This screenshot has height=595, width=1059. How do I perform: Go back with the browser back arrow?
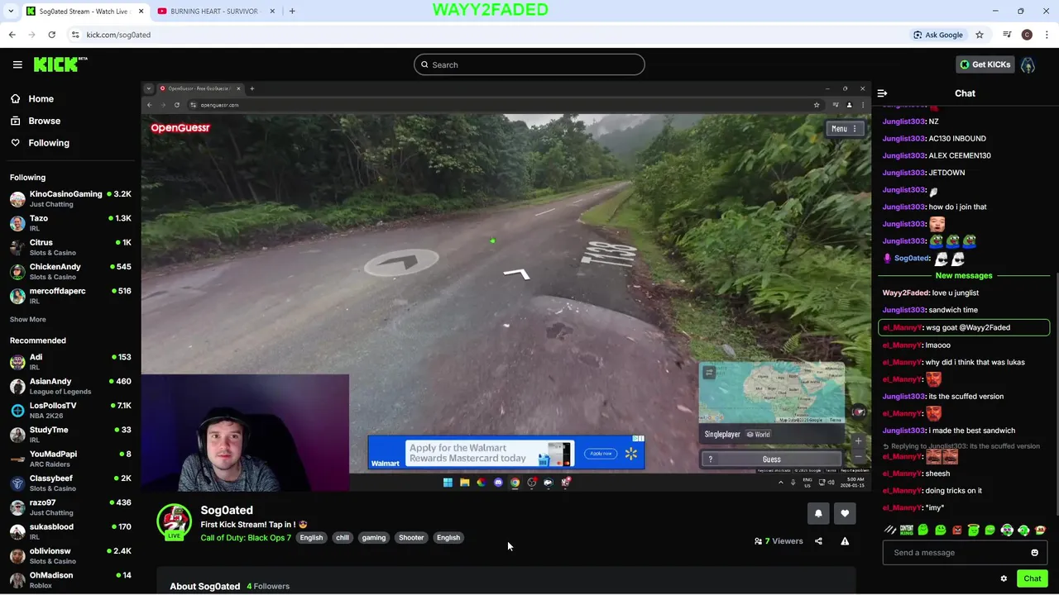pos(12,35)
